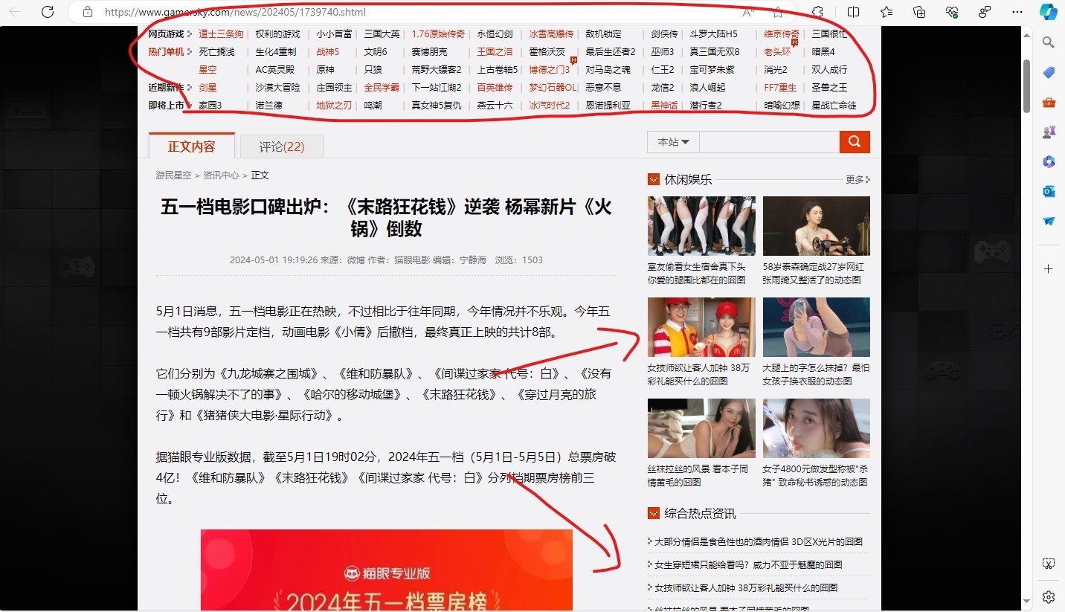Click the orange search magnifier button
This screenshot has width=1065, height=612.
pyautogui.click(x=855, y=142)
